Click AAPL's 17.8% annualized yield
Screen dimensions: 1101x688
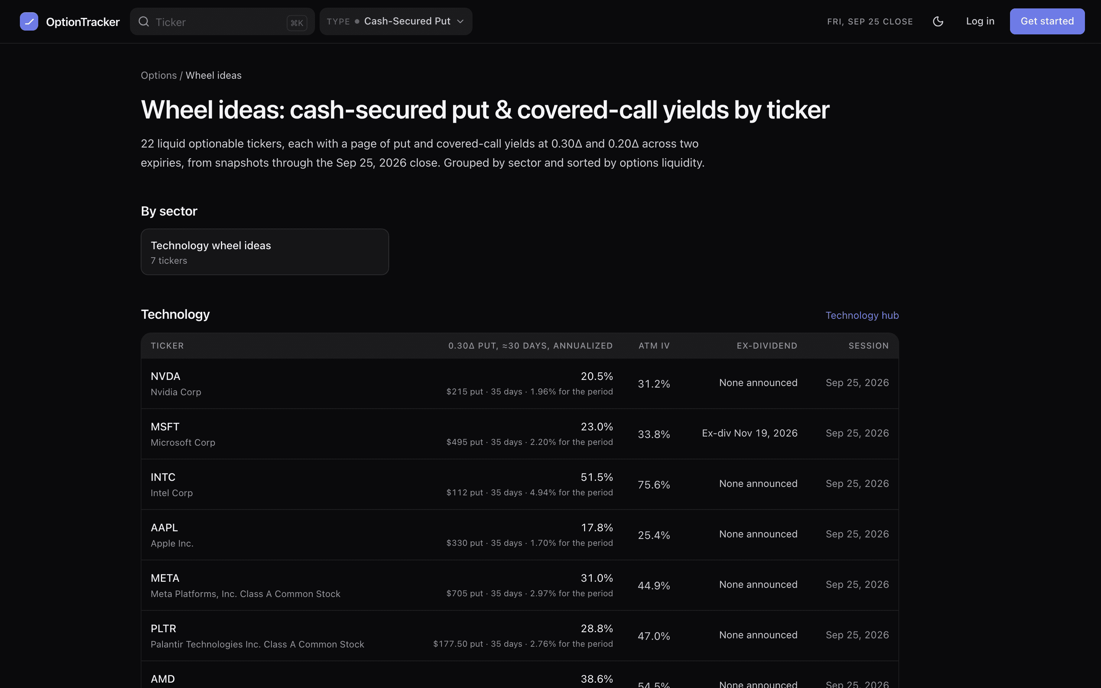pyautogui.click(x=596, y=527)
